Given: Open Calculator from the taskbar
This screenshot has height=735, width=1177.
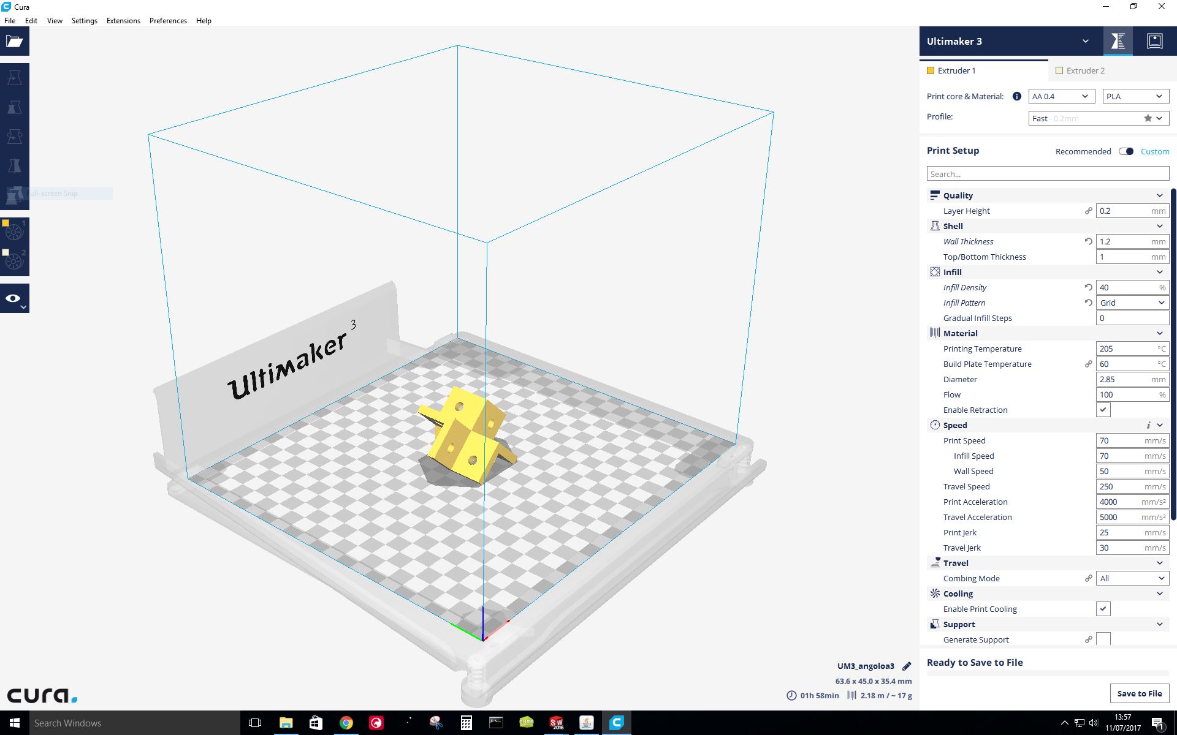Looking at the screenshot, I should pos(466,723).
